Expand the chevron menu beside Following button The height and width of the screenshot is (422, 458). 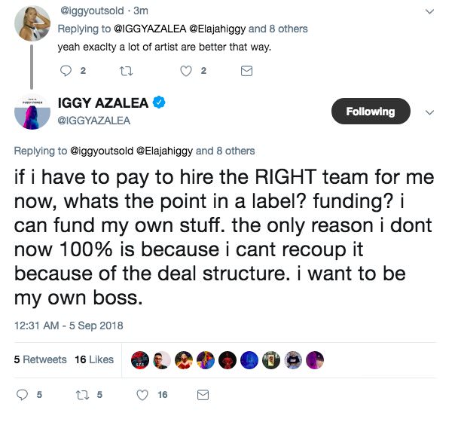(x=429, y=112)
